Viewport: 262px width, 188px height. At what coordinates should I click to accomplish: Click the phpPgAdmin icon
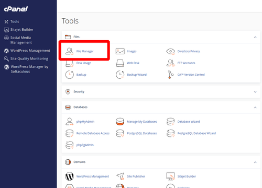click(x=69, y=145)
